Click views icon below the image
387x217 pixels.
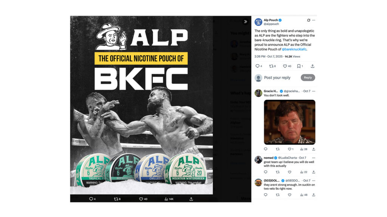(x=169, y=199)
